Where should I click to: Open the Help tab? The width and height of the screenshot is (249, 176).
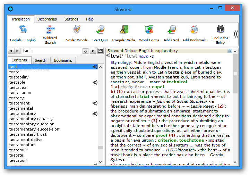[x=90, y=19]
